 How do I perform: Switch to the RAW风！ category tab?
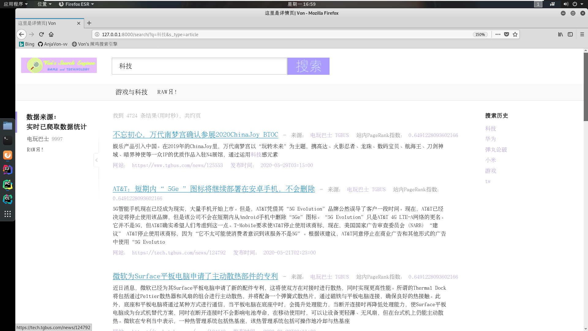coord(167,92)
